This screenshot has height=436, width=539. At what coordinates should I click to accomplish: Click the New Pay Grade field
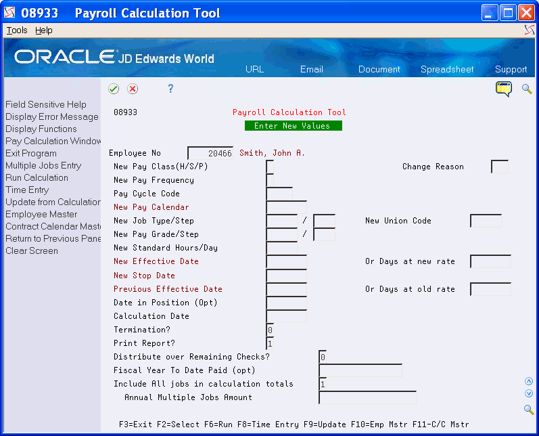click(x=282, y=234)
